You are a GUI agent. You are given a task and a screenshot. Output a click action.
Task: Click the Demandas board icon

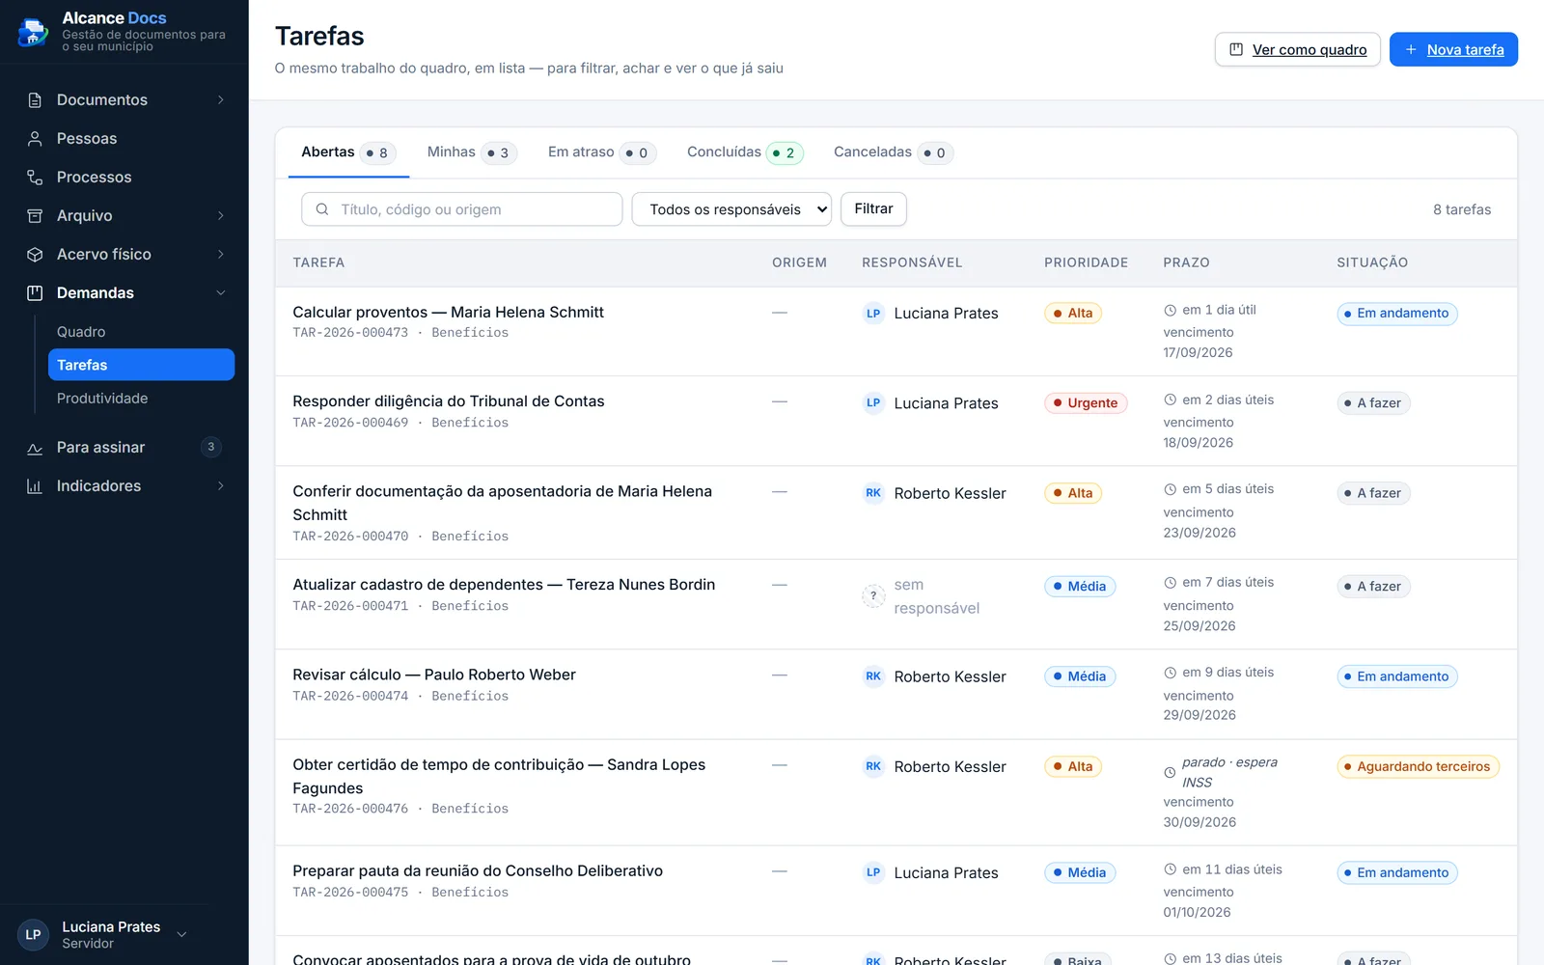point(35,293)
